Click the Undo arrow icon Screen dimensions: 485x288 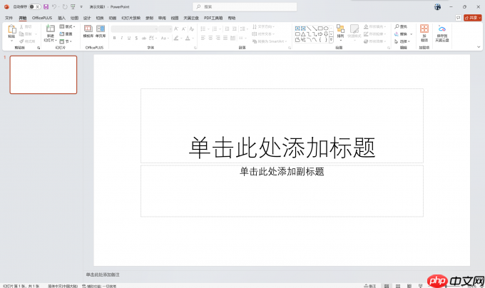pyautogui.click(x=54, y=7)
